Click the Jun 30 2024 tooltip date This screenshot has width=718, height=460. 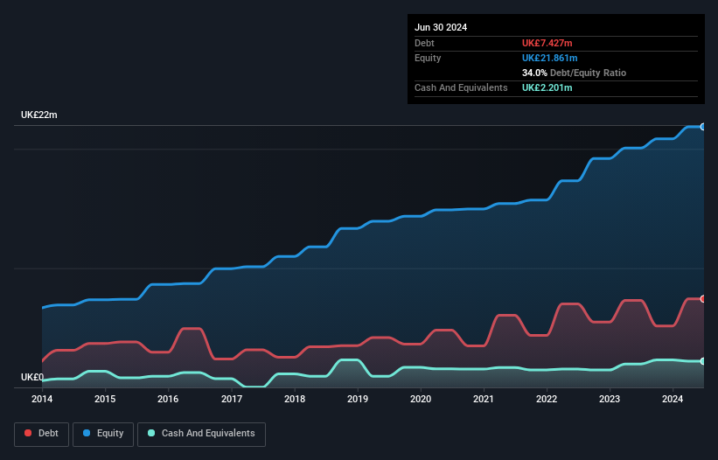[441, 27]
